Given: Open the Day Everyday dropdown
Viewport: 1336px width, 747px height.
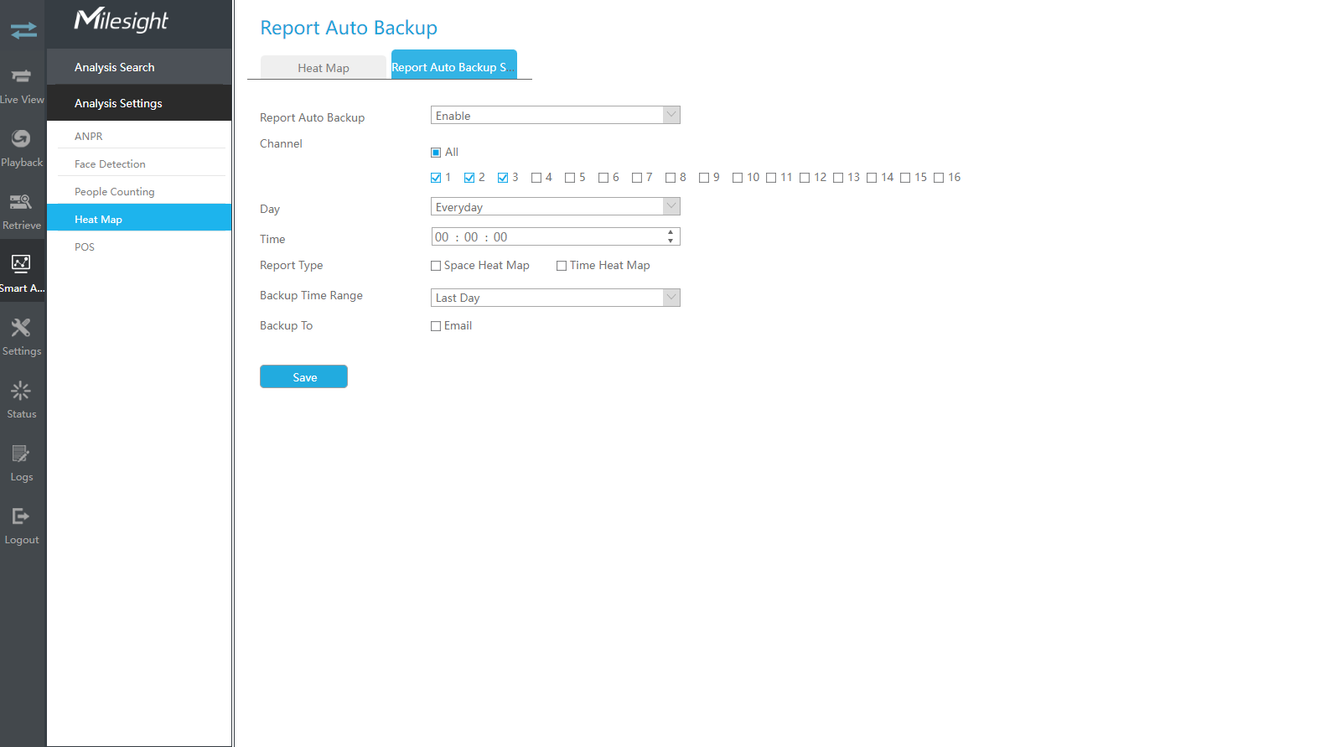Looking at the screenshot, I should 555,206.
